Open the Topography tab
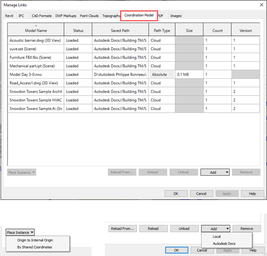The image size is (267, 256). pyautogui.click(x=111, y=16)
